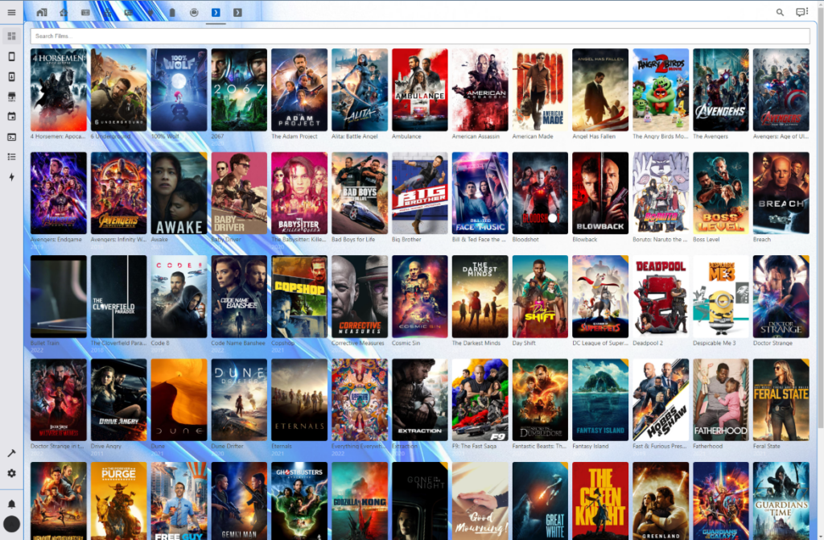This screenshot has height=540, width=824.
Task: Open the tablet device icon in sidebar
Action: [11, 56]
